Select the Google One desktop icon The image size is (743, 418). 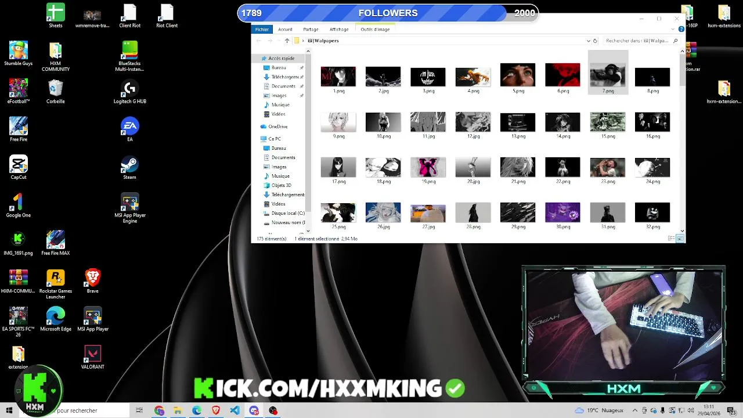(19, 206)
